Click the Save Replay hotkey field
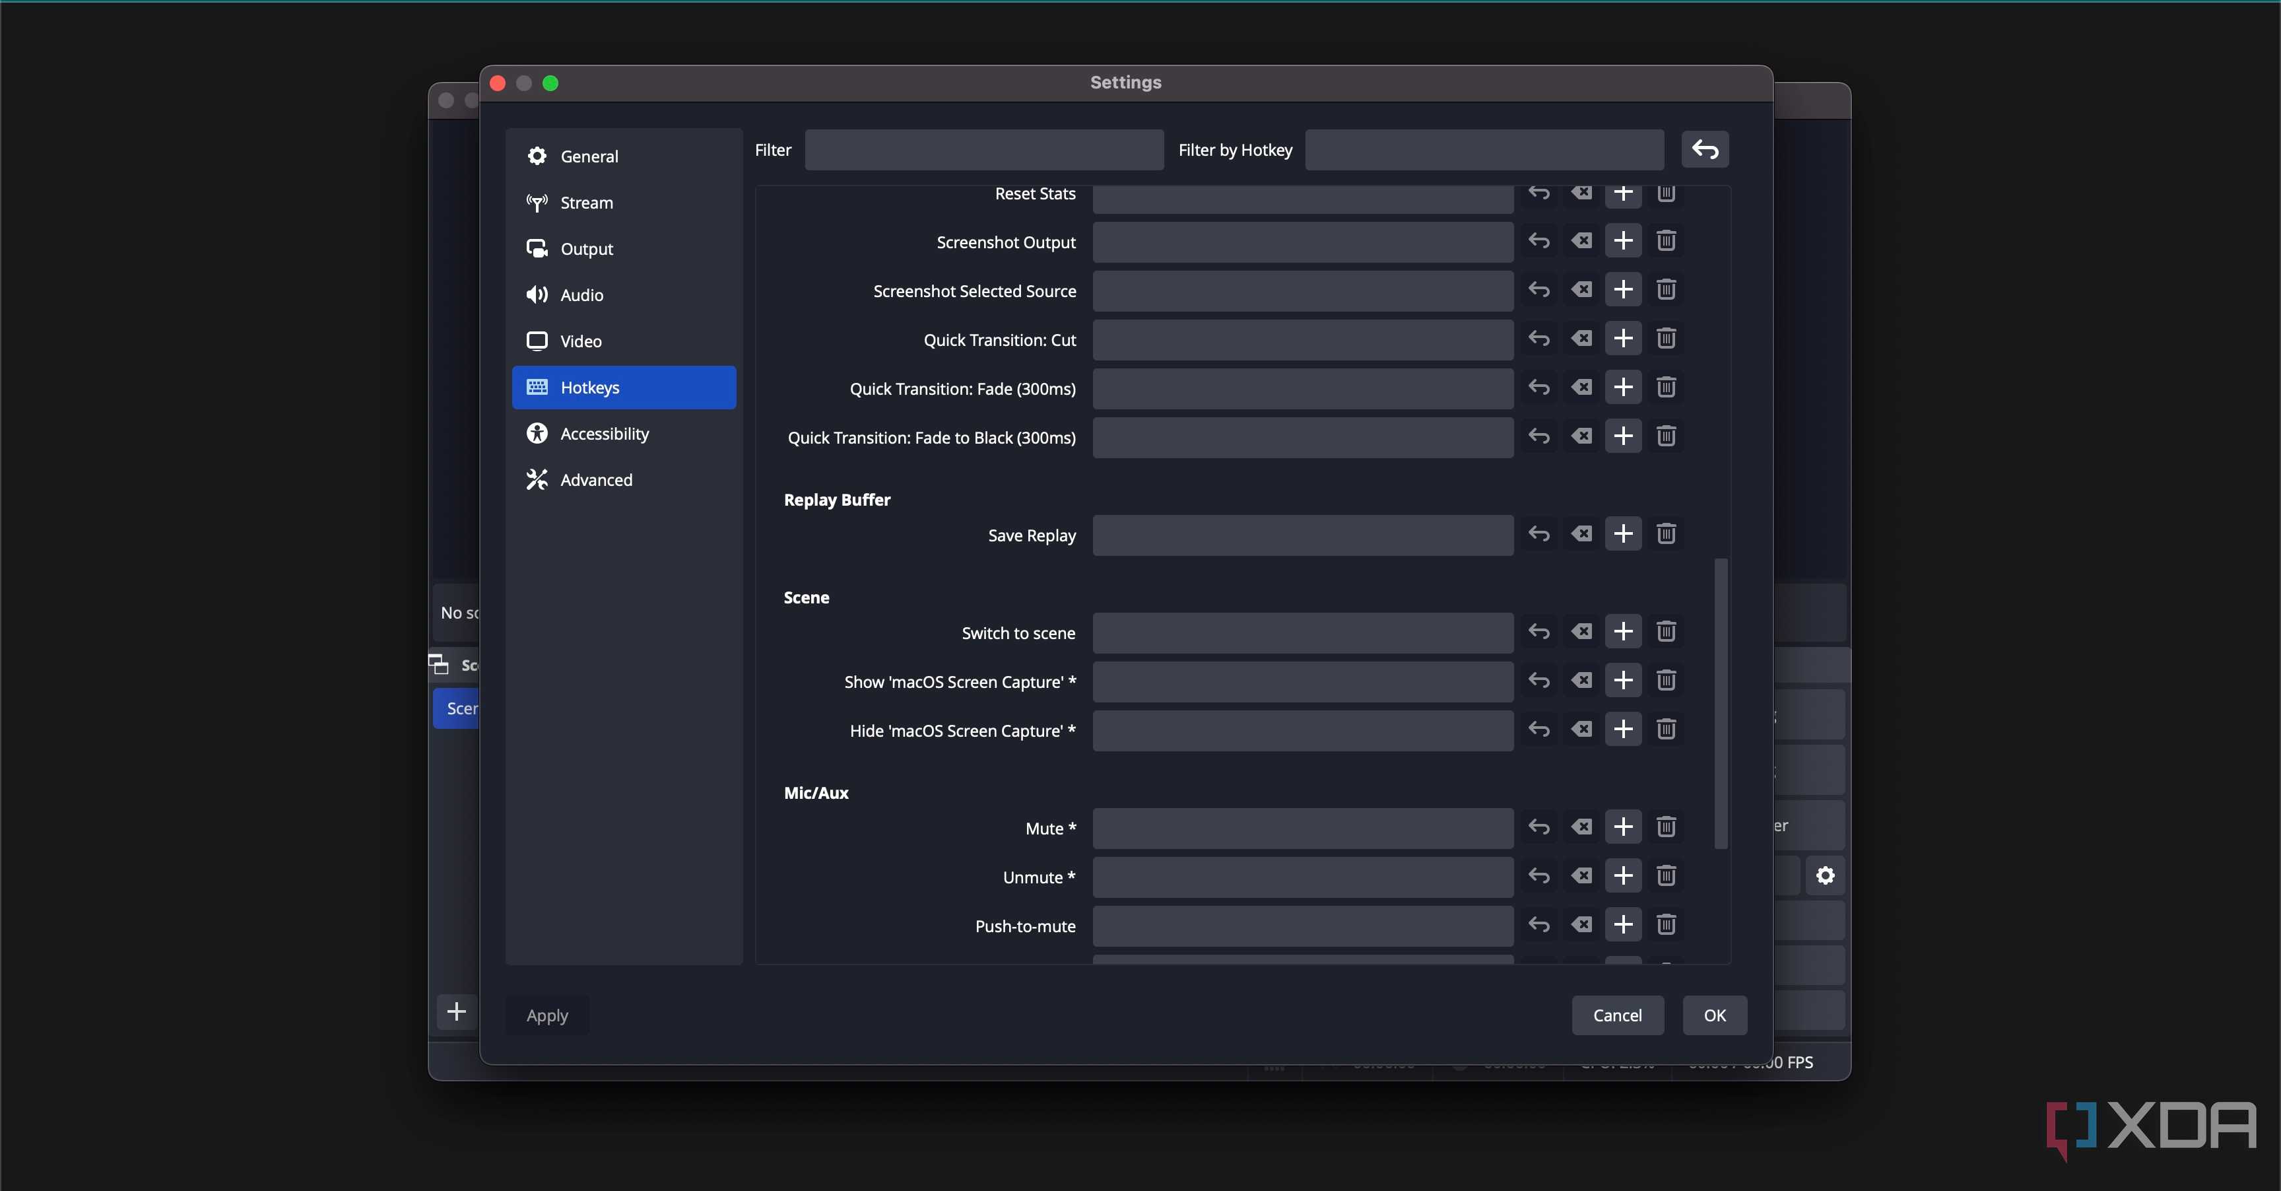 pyautogui.click(x=1303, y=535)
